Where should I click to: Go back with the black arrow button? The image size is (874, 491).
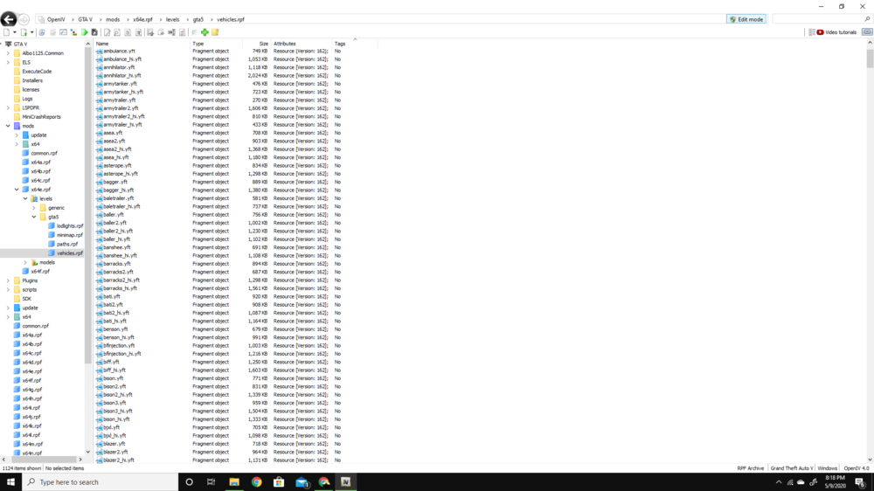click(9, 19)
